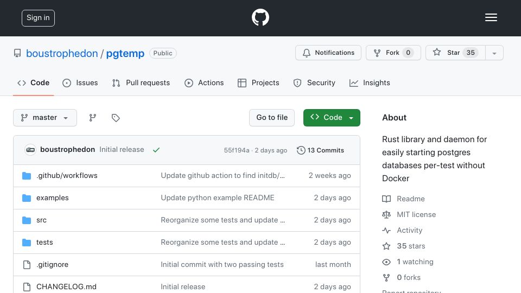The image size is (521, 293).
Task: Click the clock history icon by 13 Commits
Action: click(x=301, y=150)
